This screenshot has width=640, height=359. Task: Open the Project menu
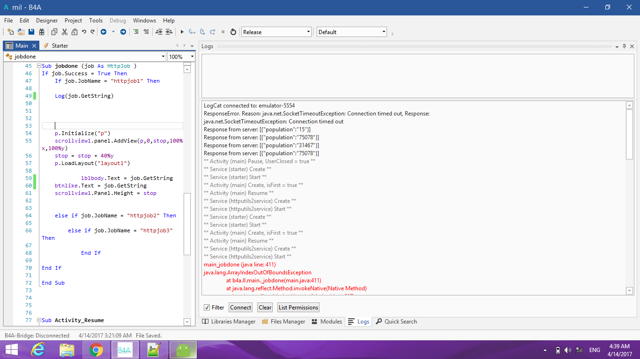73,21
